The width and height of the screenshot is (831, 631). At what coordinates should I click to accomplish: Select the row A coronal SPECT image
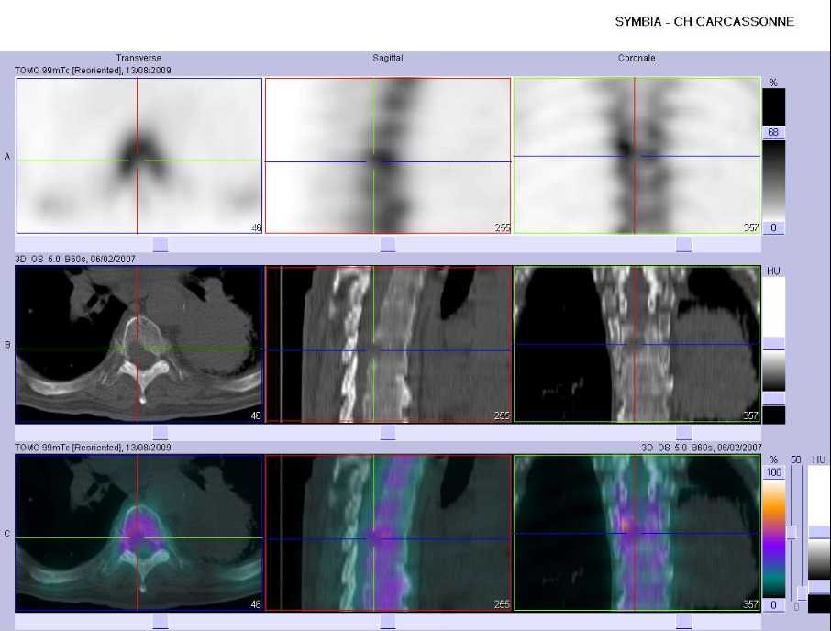tap(637, 156)
